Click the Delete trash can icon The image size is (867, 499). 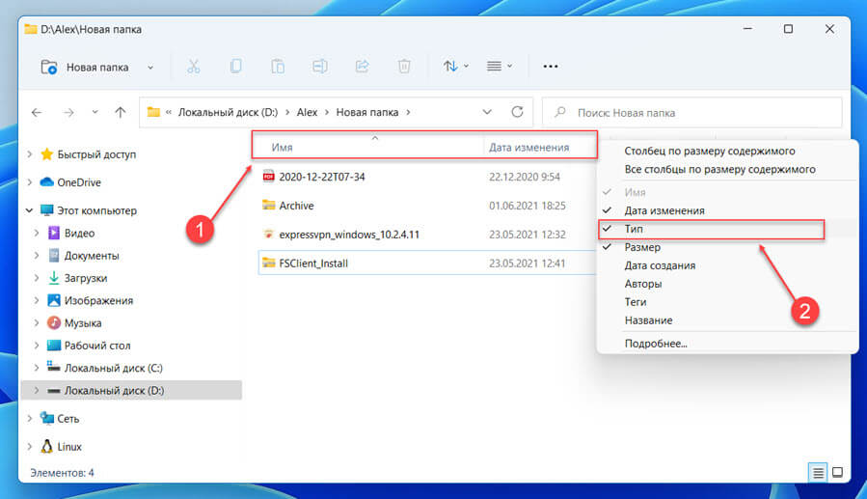coord(404,67)
